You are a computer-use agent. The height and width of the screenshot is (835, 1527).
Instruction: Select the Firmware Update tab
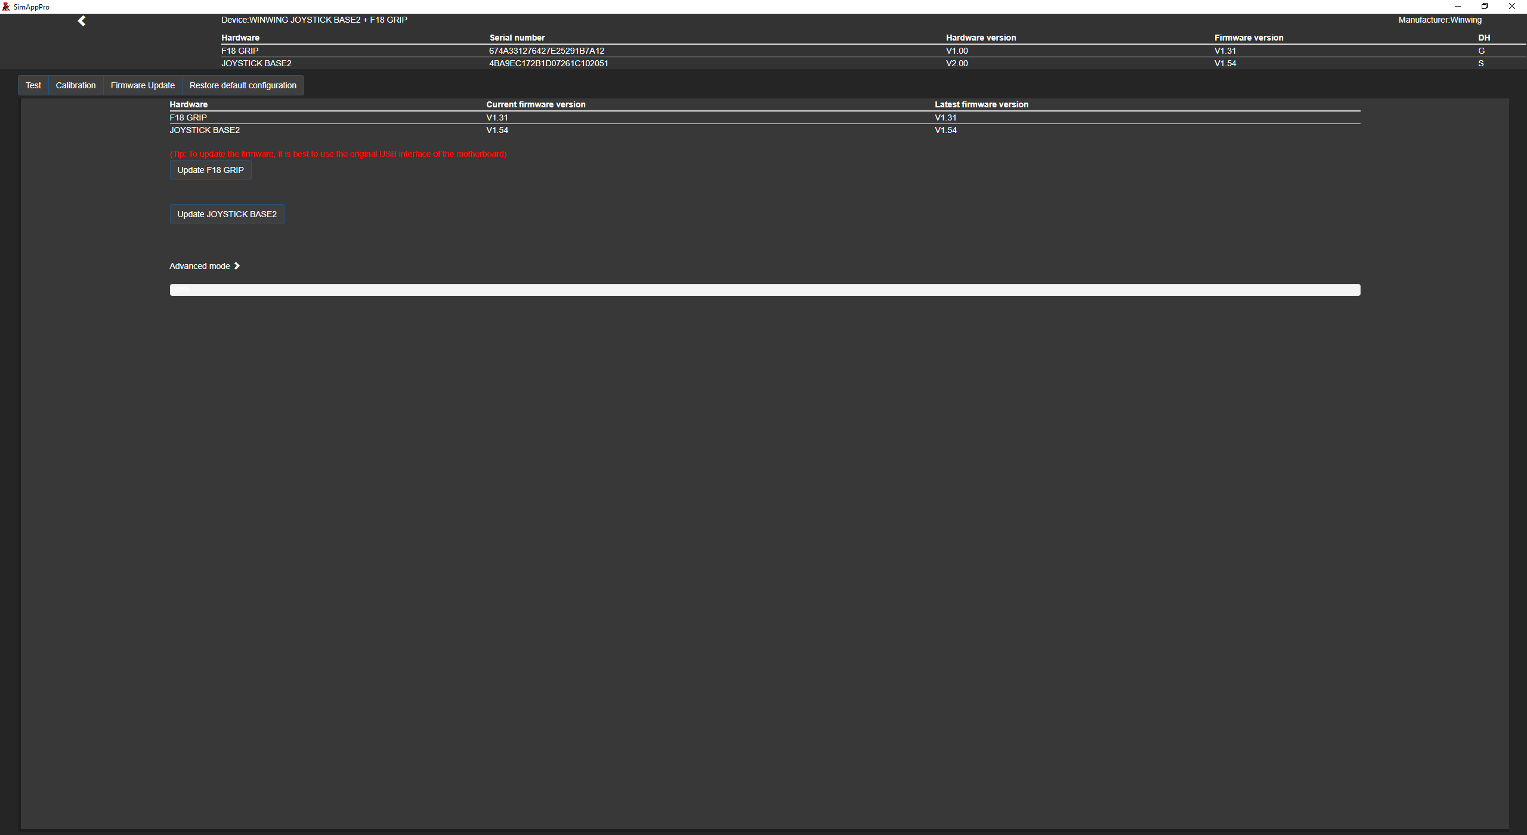[143, 85]
